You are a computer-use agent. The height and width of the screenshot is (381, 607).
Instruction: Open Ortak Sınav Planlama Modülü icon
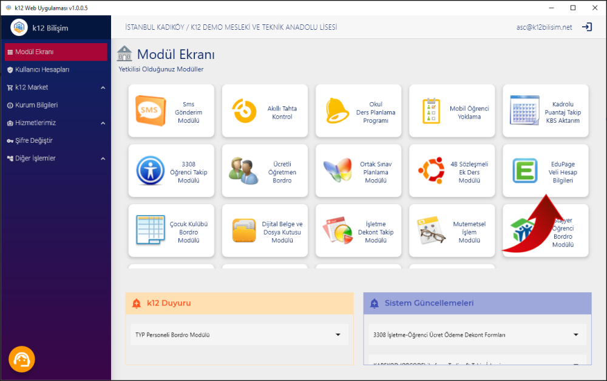click(x=337, y=171)
